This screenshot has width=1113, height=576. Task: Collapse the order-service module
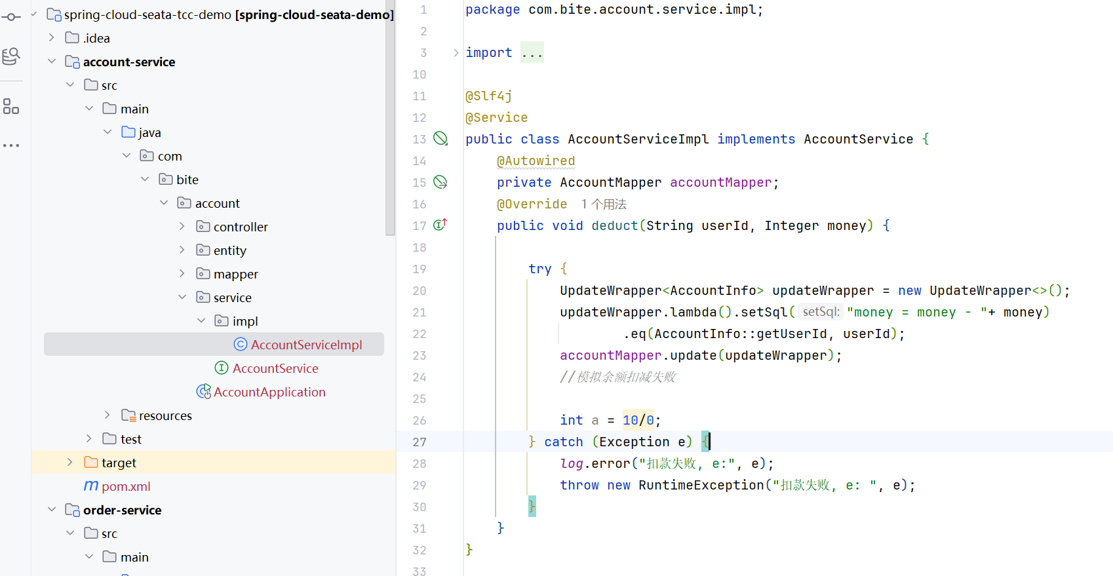pyautogui.click(x=52, y=509)
